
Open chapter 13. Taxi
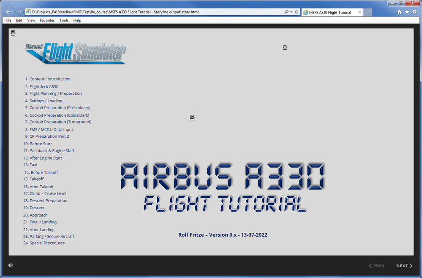30,165
